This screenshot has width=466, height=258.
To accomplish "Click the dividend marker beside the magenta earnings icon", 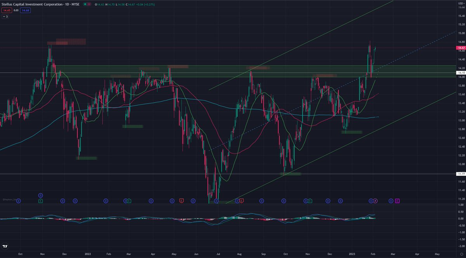I will [391, 201].
